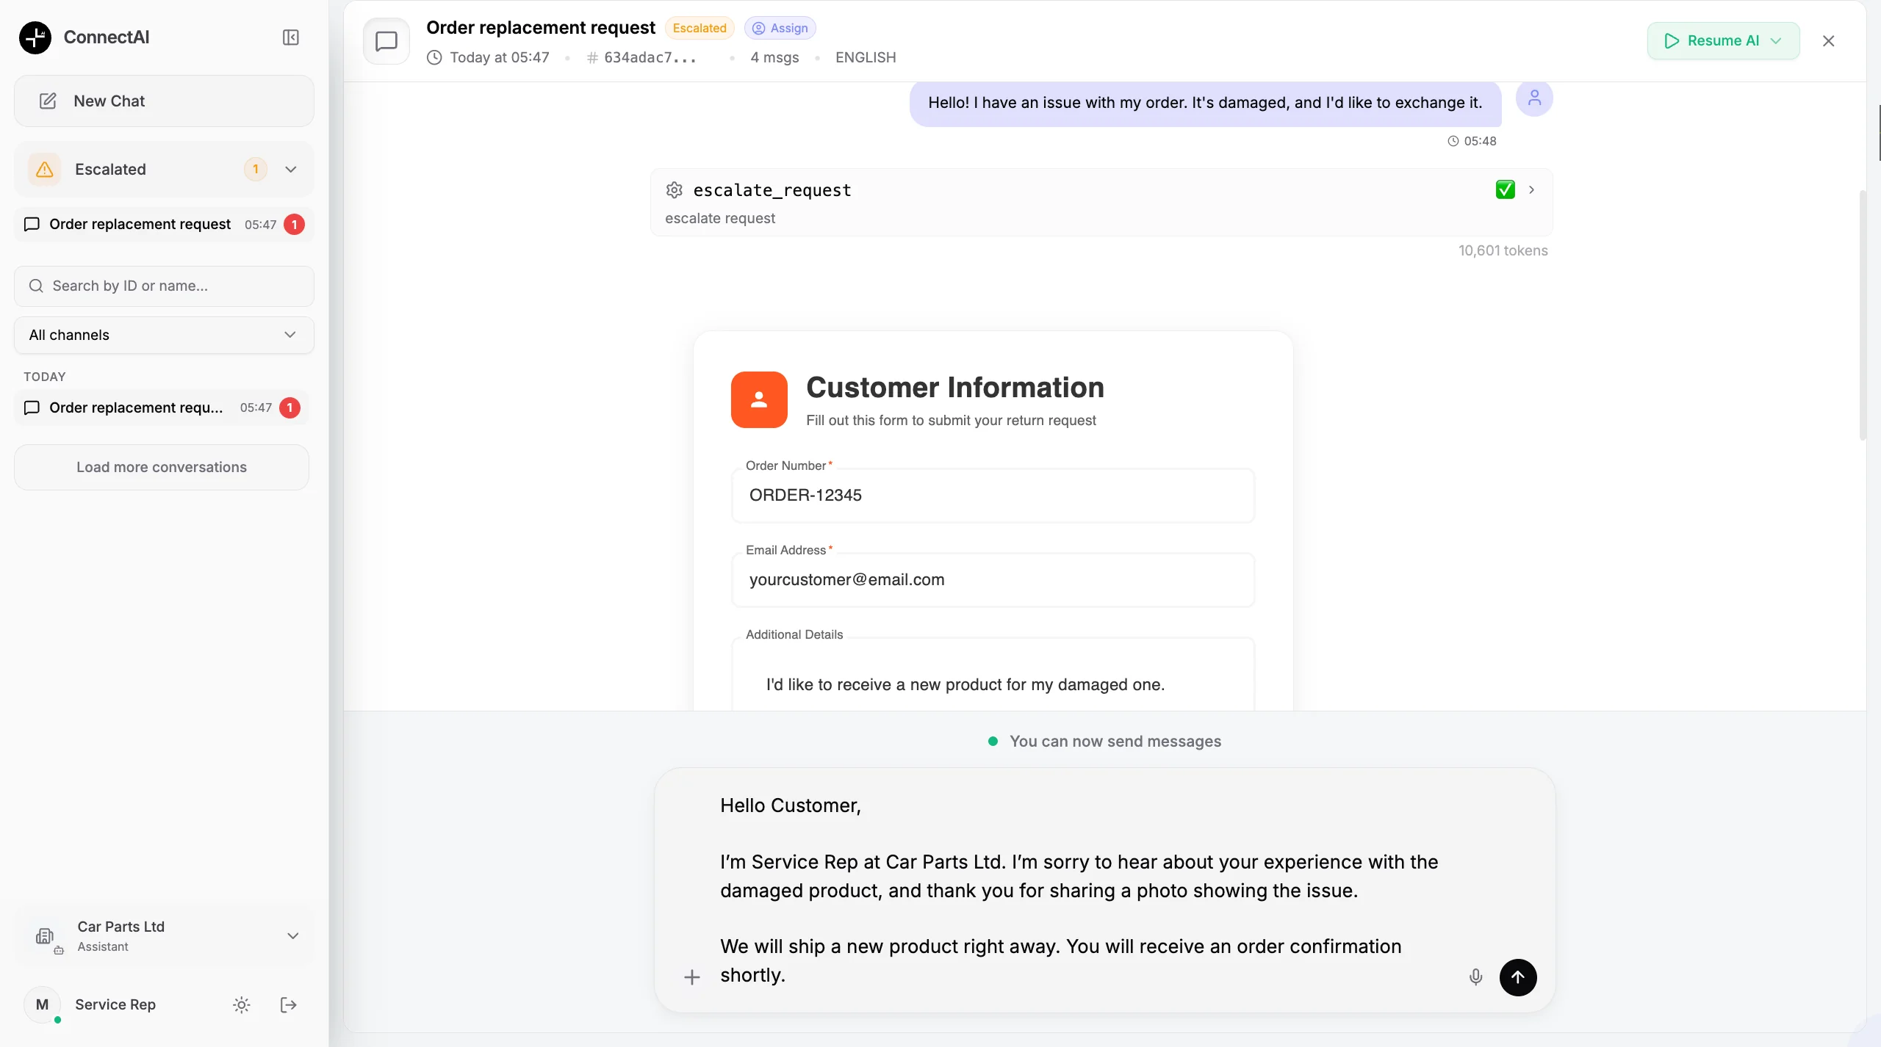
Task: Click the TODAY section label
Action: (x=45, y=377)
